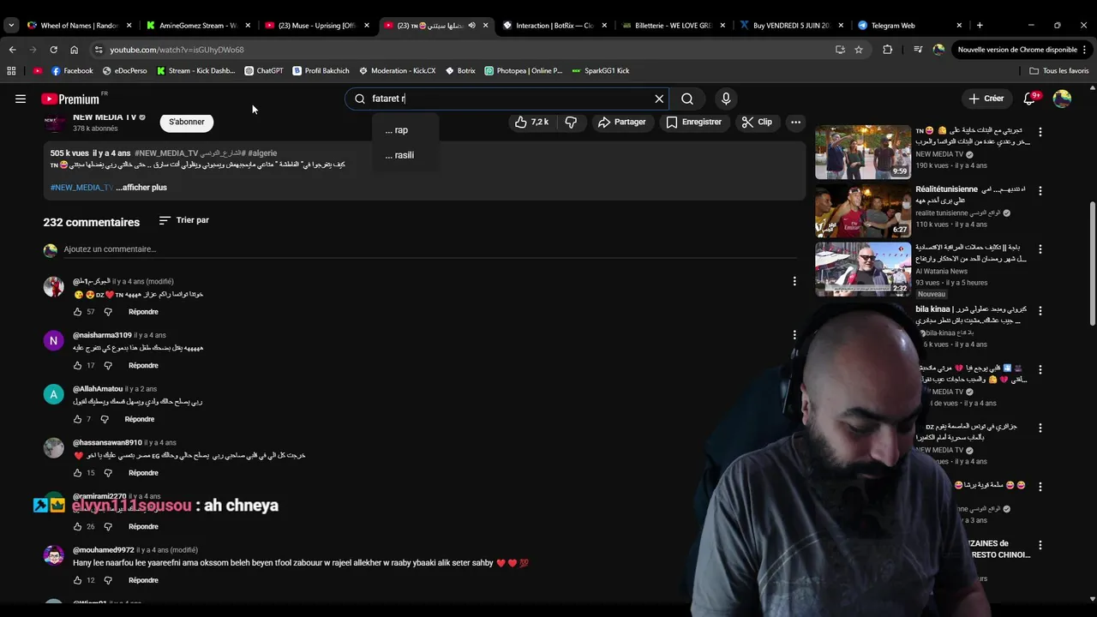
Task: Go back in browser history
Action: [x=12, y=50]
